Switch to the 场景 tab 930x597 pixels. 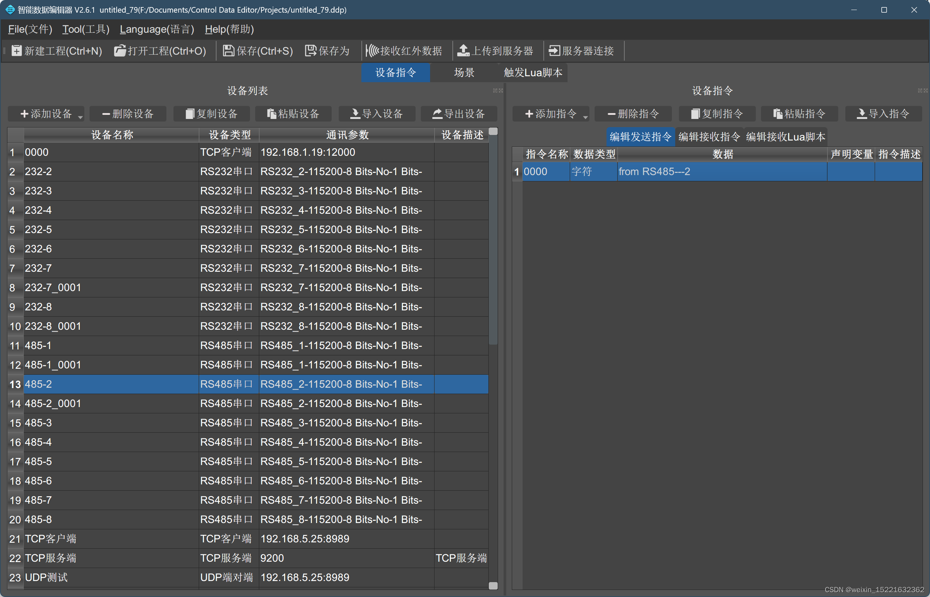(464, 72)
